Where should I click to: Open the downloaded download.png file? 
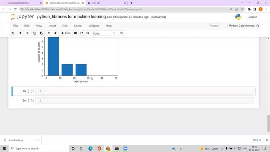point(16,140)
